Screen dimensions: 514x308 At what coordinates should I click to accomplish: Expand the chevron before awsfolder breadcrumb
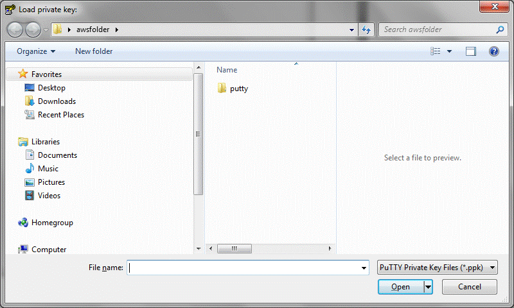click(69, 30)
